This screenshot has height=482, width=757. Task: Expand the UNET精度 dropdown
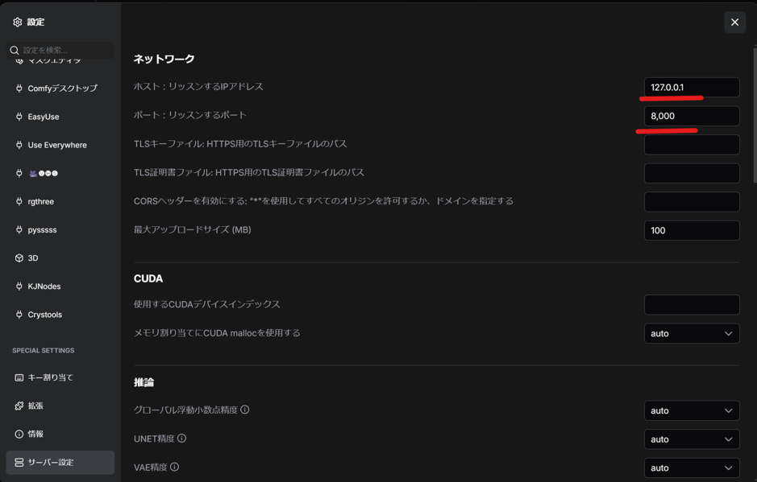pos(691,439)
